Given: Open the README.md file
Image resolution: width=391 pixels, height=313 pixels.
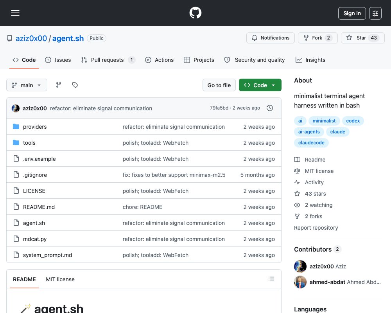Looking at the screenshot, I should [39, 207].
